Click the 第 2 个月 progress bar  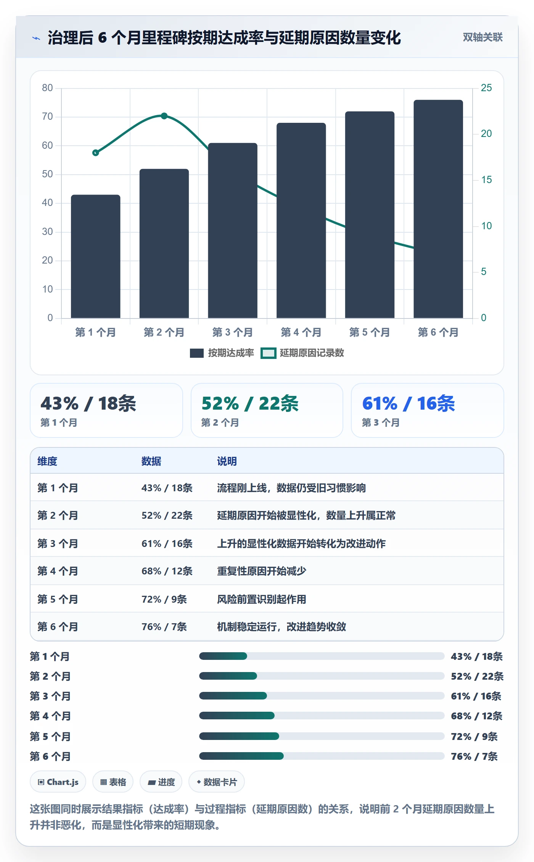click(x=322, y=676)
